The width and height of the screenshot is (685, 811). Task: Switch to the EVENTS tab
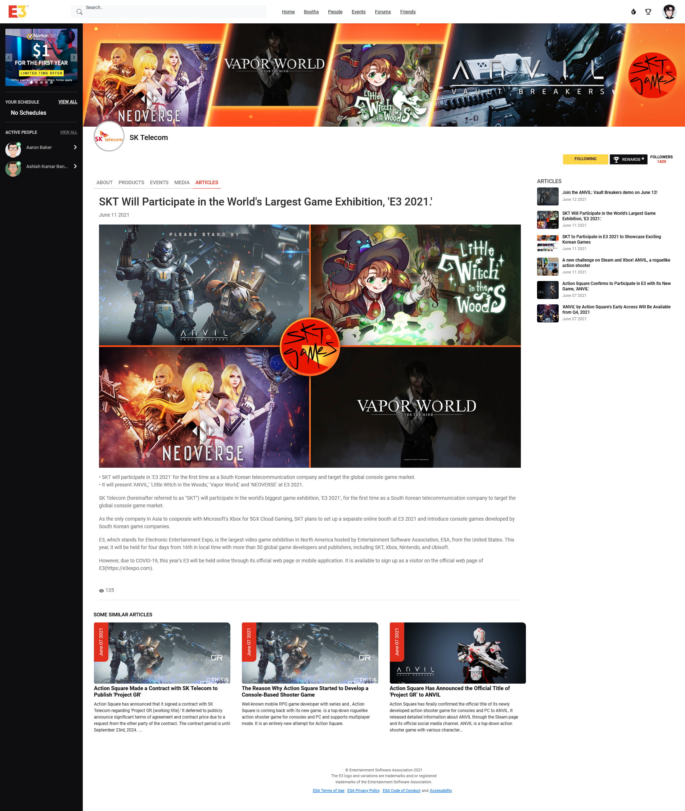click(159, 182)
